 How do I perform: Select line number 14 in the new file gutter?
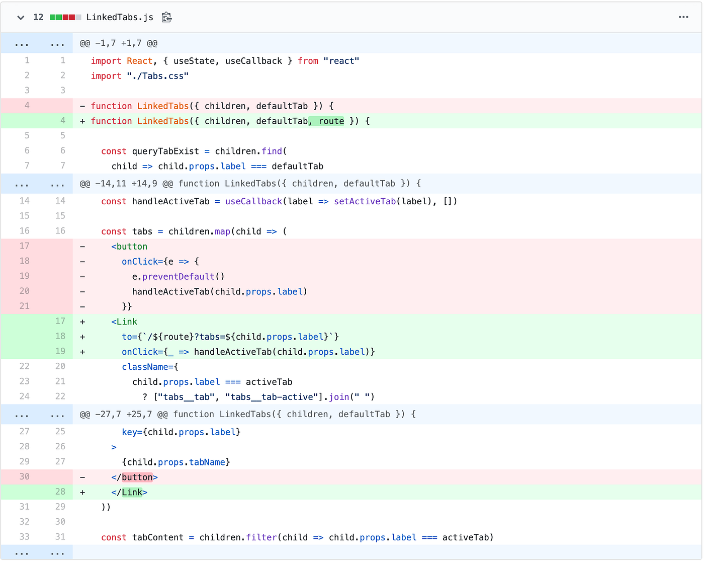tap(60, 201)
